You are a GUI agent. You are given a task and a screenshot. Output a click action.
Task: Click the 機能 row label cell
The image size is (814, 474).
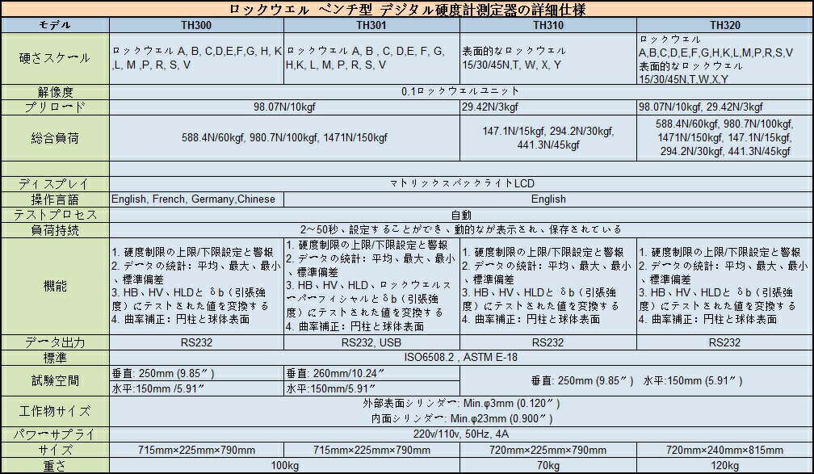click(x=54, y=286)
